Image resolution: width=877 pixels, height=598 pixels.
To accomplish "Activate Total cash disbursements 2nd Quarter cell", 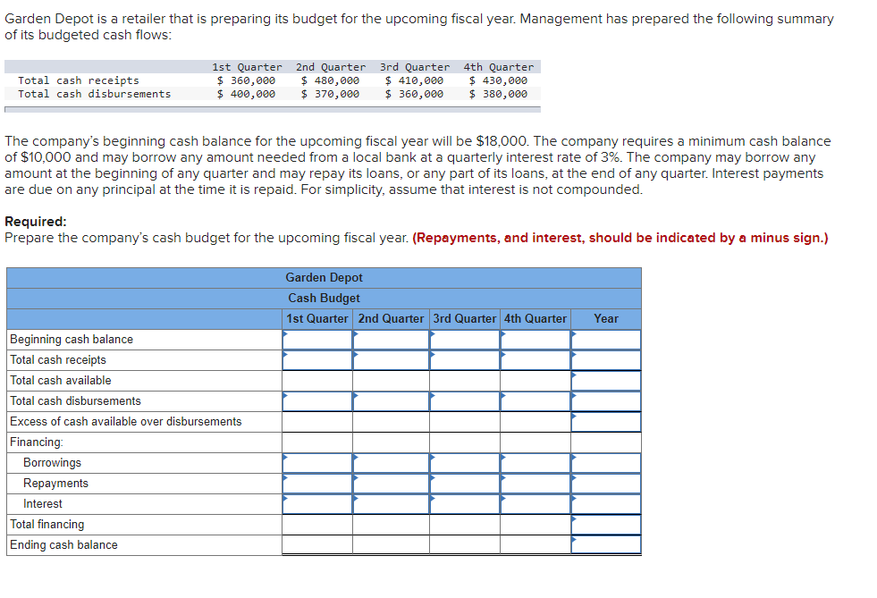I will tap(391, 401).
